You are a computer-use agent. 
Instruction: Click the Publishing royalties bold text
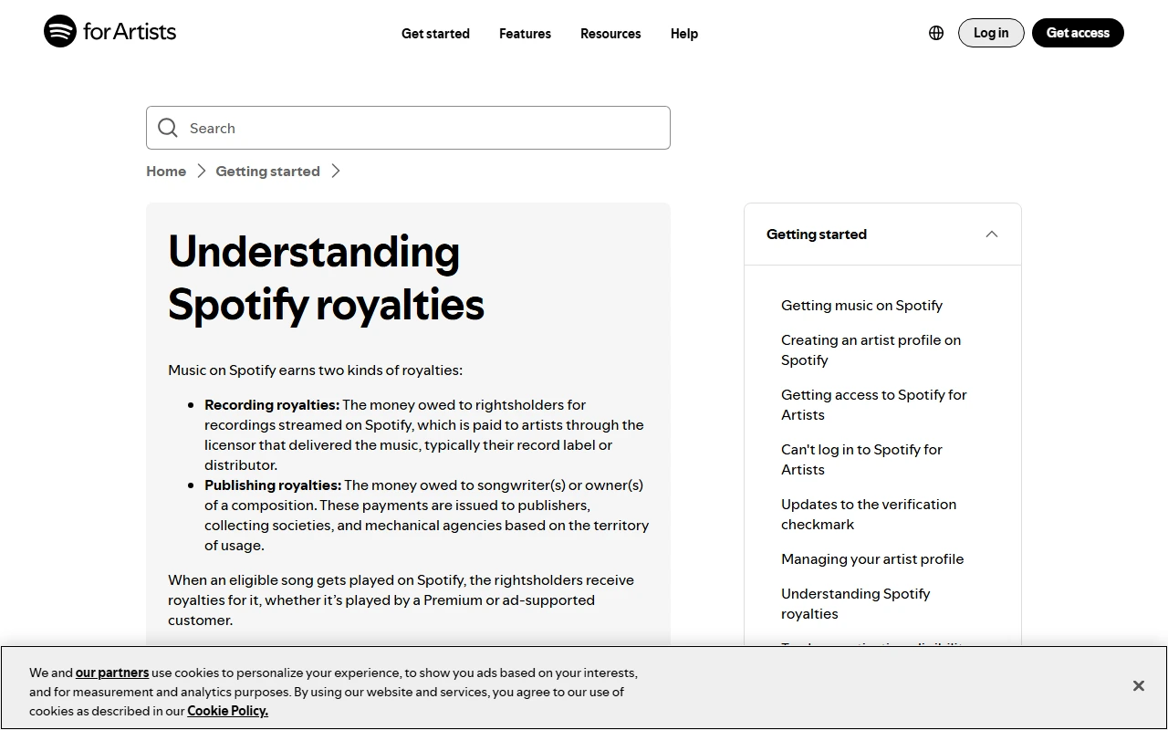click(273, 485)
